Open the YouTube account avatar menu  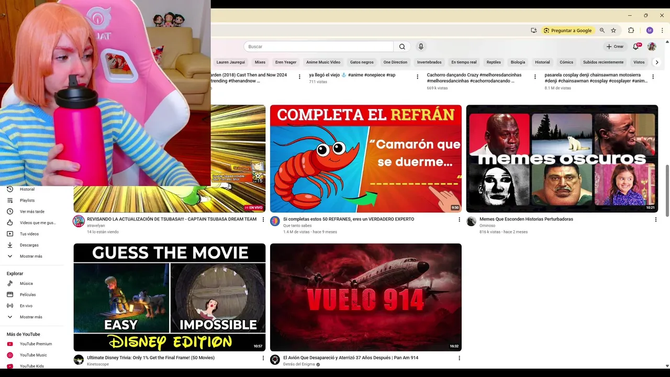pos(652,47)
